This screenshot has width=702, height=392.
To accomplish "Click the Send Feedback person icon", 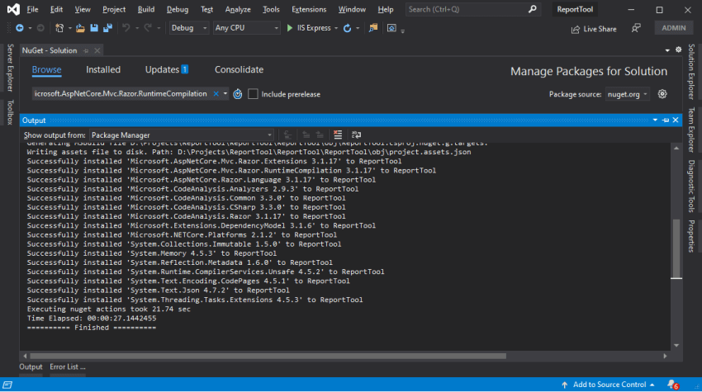I will (636, 28).
